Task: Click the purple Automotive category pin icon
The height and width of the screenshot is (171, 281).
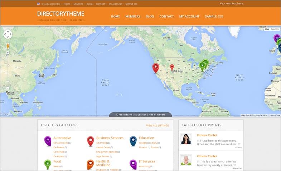Action: [48, 141]
